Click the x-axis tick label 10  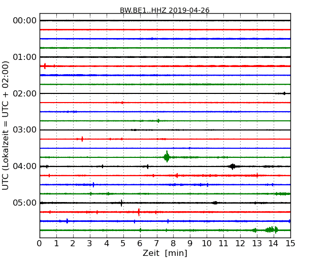[x=207, y=243]
